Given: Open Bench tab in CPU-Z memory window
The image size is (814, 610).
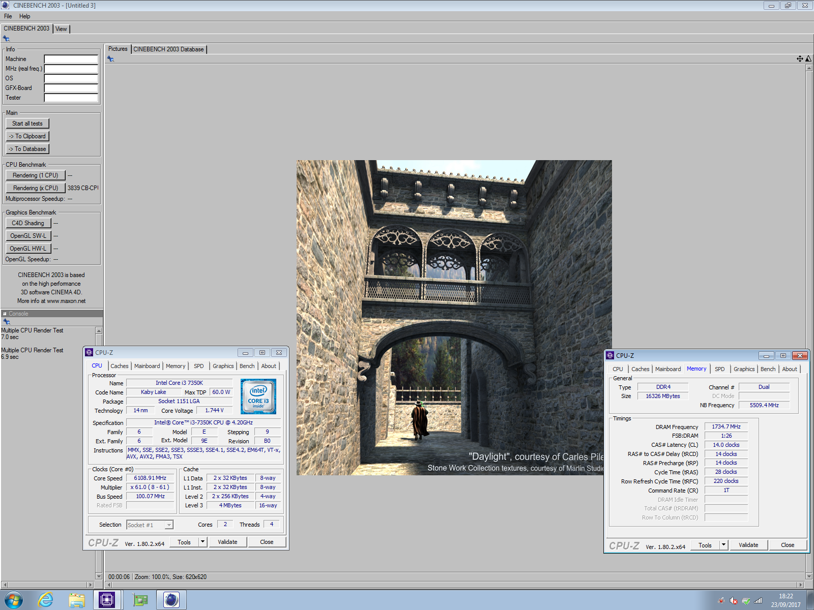Looking at the screenshot, I should click(768, 369).
